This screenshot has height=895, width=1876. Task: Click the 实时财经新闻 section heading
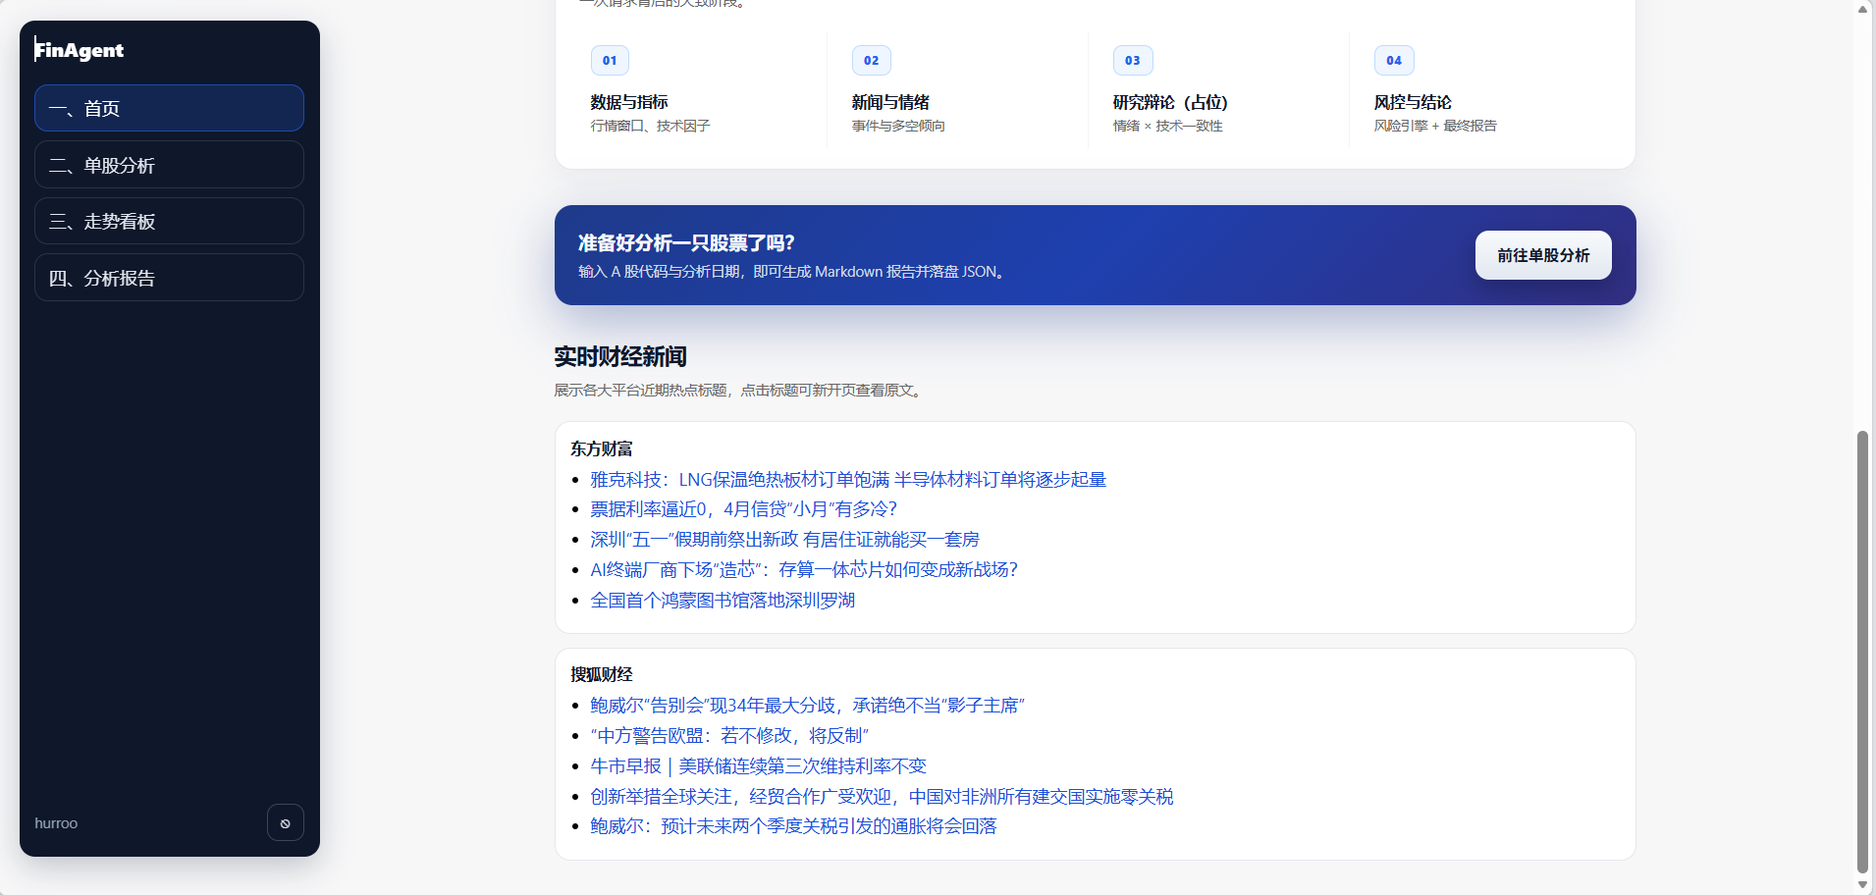(620, 356)
